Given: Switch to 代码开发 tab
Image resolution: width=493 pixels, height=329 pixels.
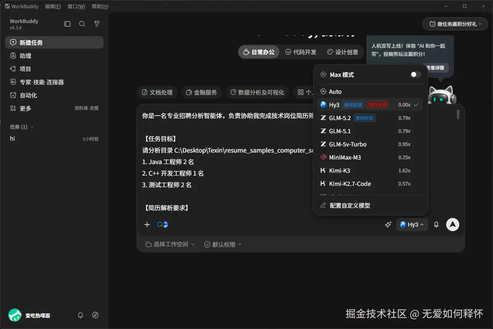Looking at the screenshot, I should (x=301, y=52).
